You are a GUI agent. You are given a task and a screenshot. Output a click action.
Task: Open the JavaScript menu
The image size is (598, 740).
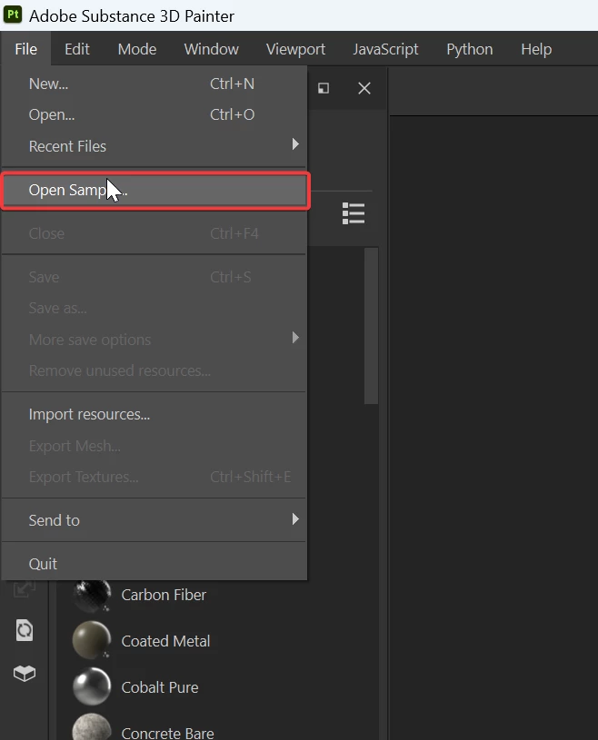[385, 49]
